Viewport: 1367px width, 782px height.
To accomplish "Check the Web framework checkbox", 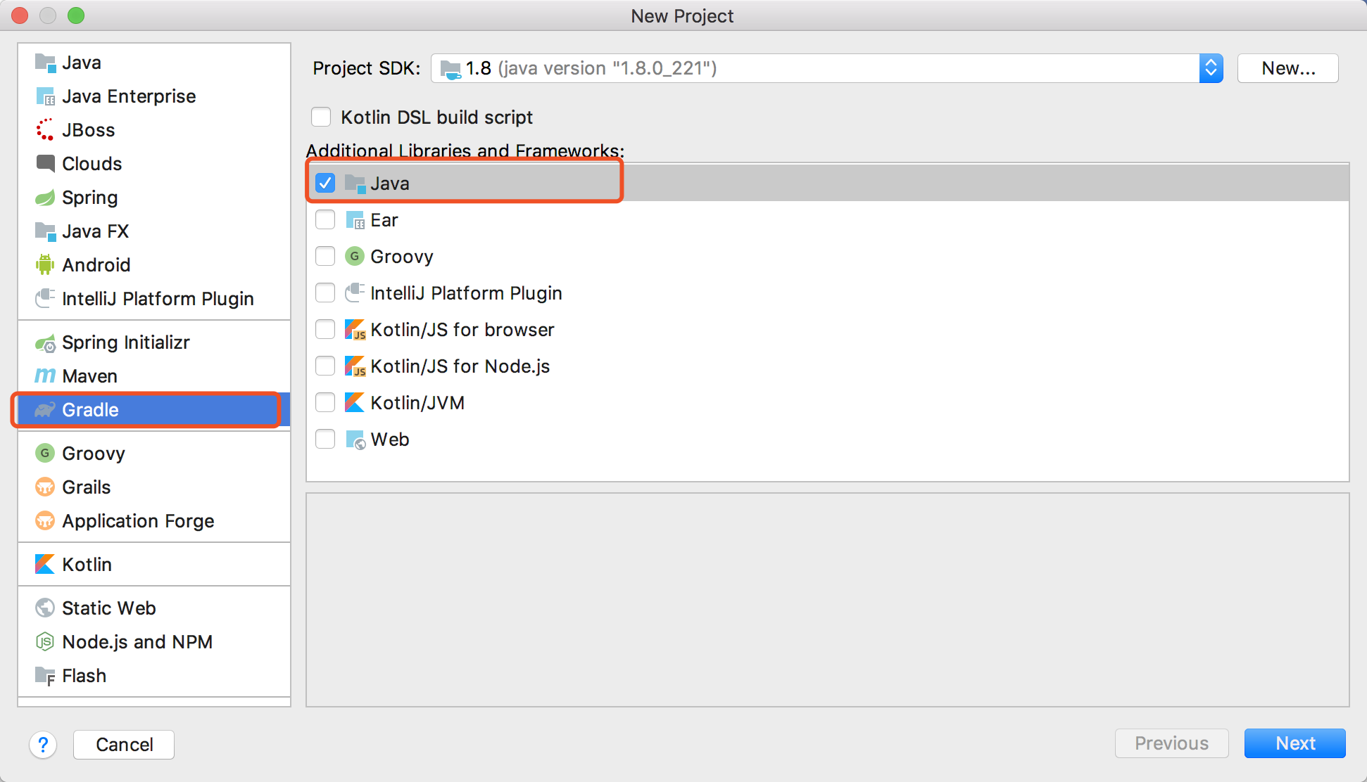I will click(x=325, y=440).
